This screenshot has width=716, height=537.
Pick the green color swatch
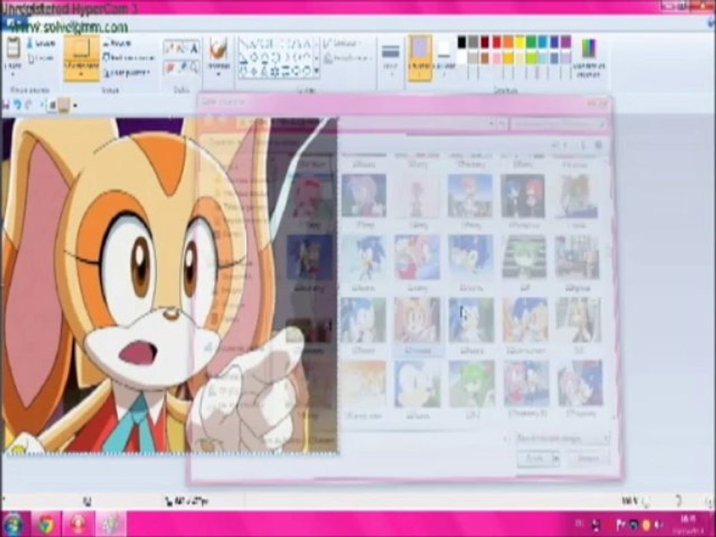531,43
